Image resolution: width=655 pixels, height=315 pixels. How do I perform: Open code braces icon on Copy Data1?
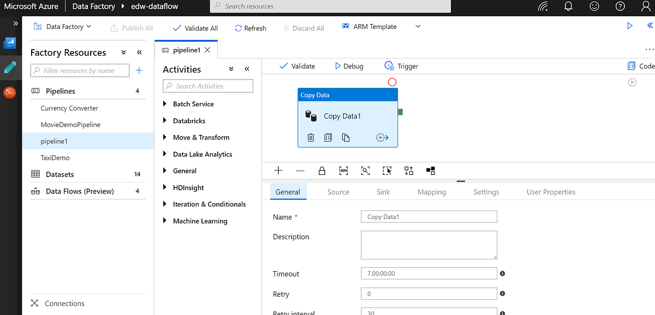[x=328, y=137]
